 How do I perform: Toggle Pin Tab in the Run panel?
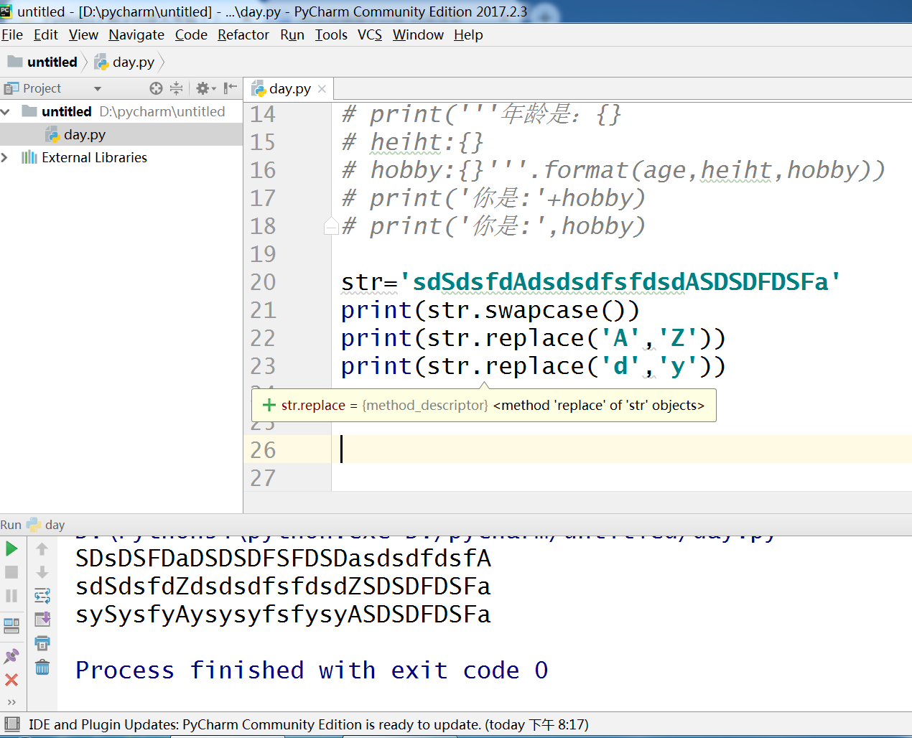coord(11,655)
